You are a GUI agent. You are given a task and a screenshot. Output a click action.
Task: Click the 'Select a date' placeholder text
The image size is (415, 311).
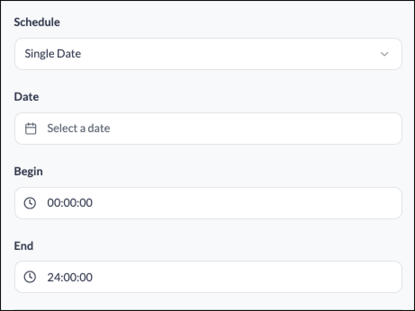coord(79,128)
